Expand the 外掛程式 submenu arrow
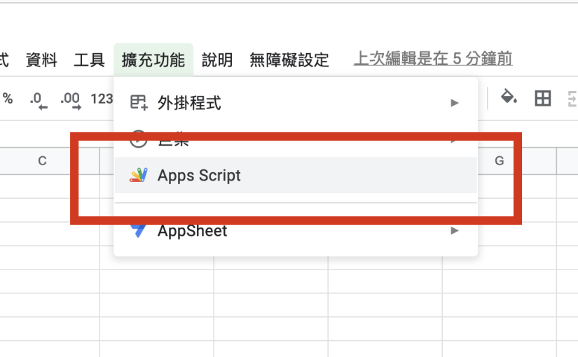 455,103
